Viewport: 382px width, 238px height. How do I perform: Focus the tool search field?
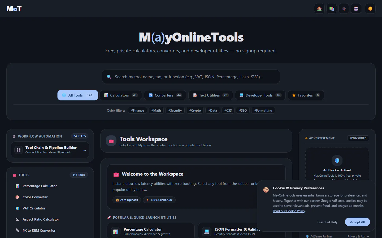point(191,77)
